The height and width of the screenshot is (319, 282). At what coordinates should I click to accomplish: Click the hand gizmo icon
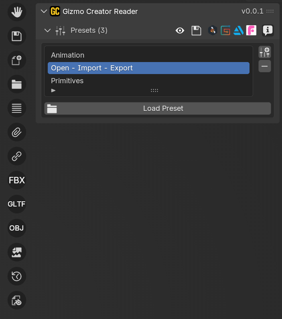[17, 12]
